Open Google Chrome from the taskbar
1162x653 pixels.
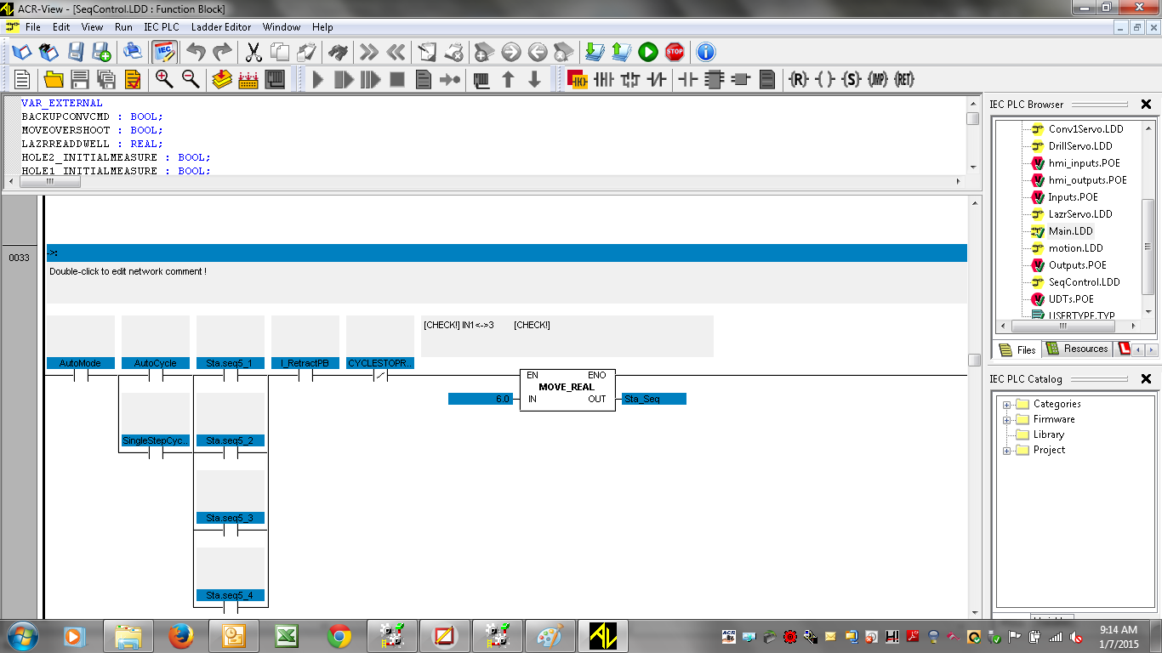339,635
